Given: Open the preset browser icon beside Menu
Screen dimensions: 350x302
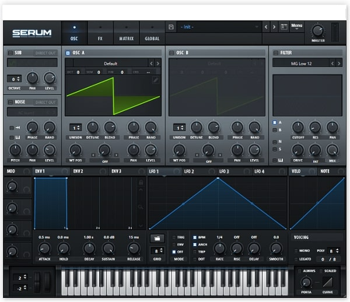Looking at the screenshot, I should (x=284, y=27).
